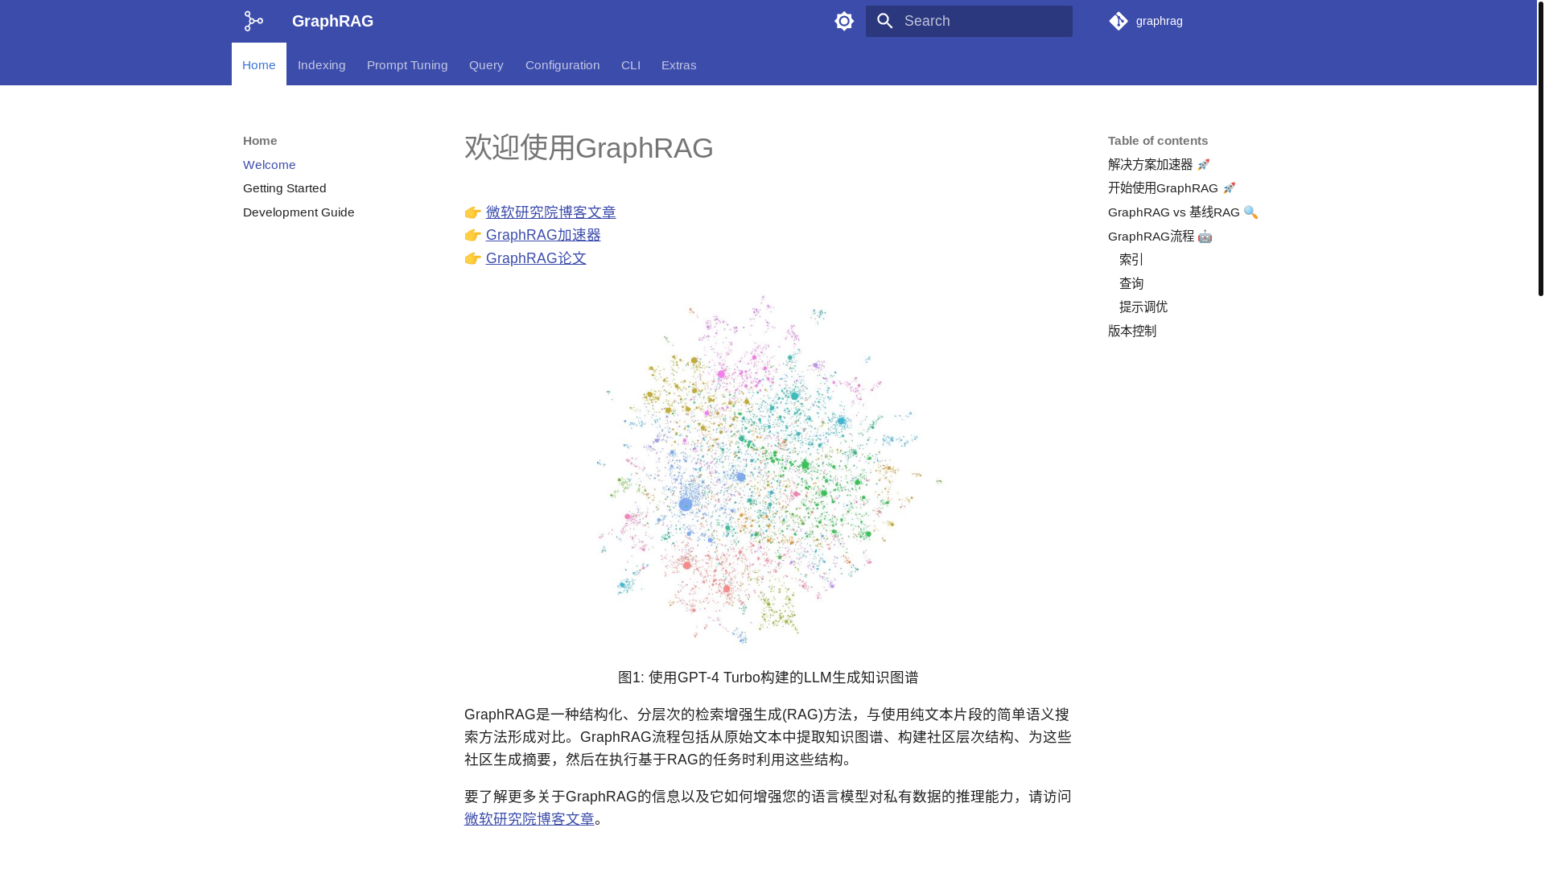Jump to 版本控制 in table of contents
Image resolution: width=1545 pixels, height=869 pixels.
[1132, 331]
